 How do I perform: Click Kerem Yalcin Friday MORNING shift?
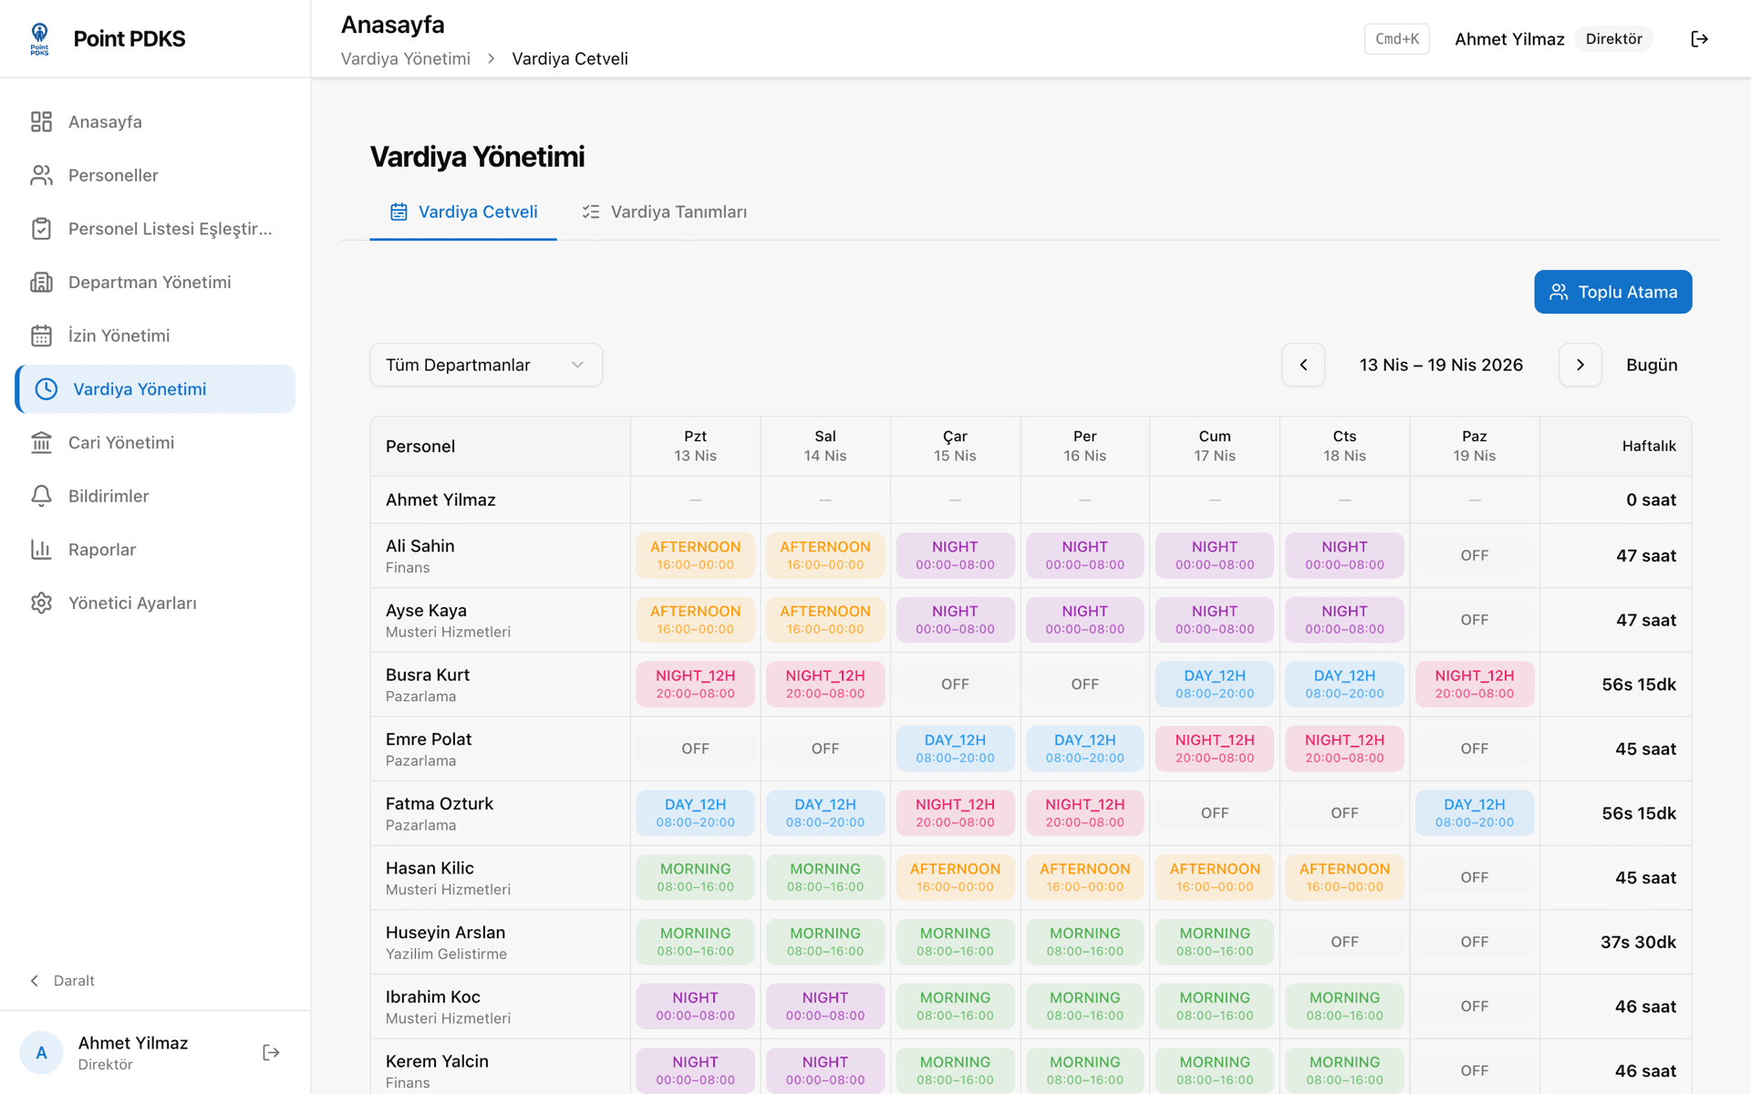1215,1070
